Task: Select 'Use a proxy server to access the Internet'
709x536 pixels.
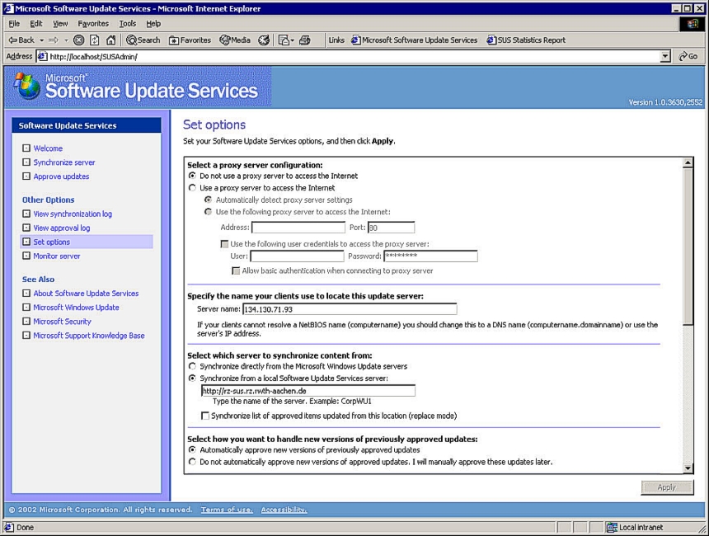Action: [192, 188]
